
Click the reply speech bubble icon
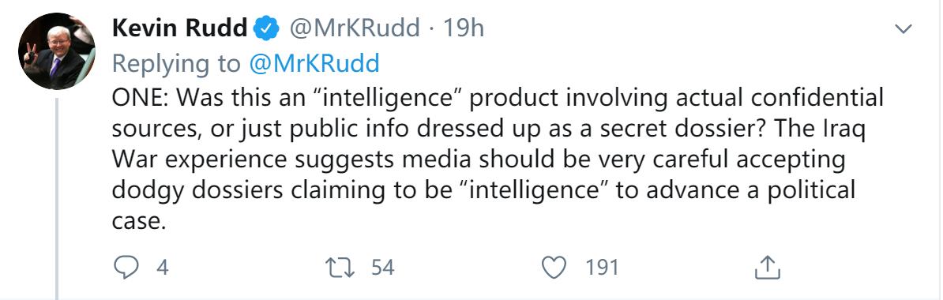[125, 268]
